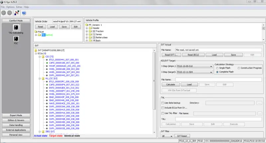This screenshot has width=266, height=143.
Task: Click the TAL-filter browse ellipsis button
Action: tap(260, 113)
